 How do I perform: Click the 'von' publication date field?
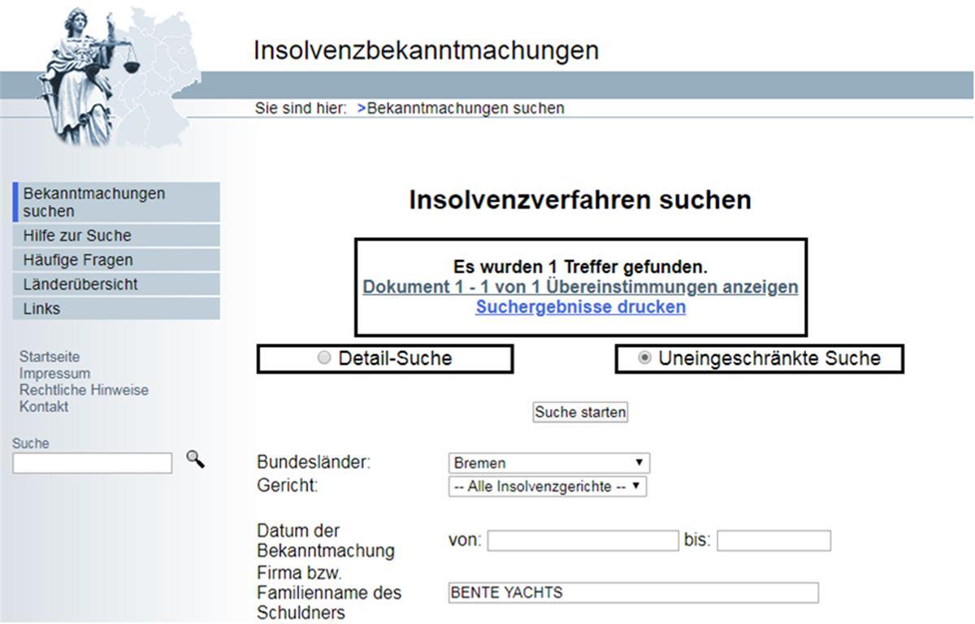pyautogui.click(x=583, y=540)
